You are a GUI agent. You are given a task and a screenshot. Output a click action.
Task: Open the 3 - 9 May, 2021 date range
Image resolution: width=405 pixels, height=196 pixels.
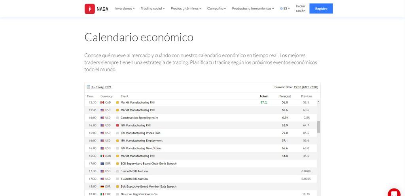tap(101, 87)
